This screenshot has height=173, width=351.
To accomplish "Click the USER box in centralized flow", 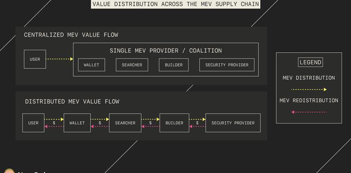I will (x=35, y=59).
